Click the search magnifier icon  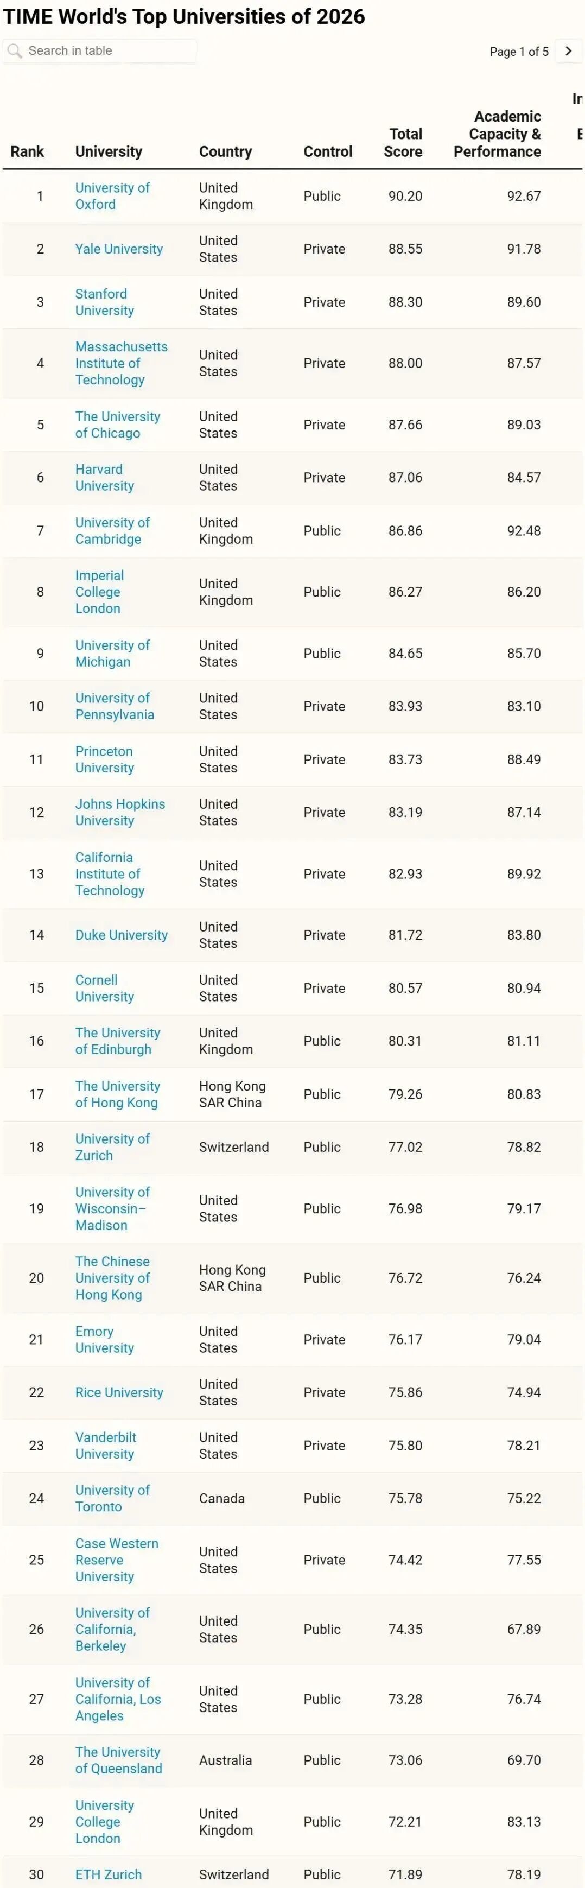coord(14,52)
